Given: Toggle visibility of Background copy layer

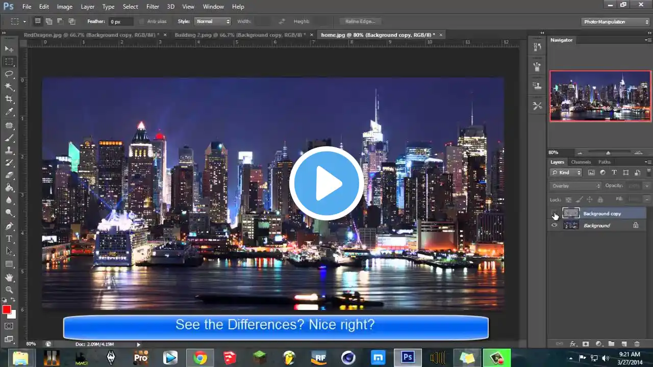Looking at the screenshot, I should point(555,214).
